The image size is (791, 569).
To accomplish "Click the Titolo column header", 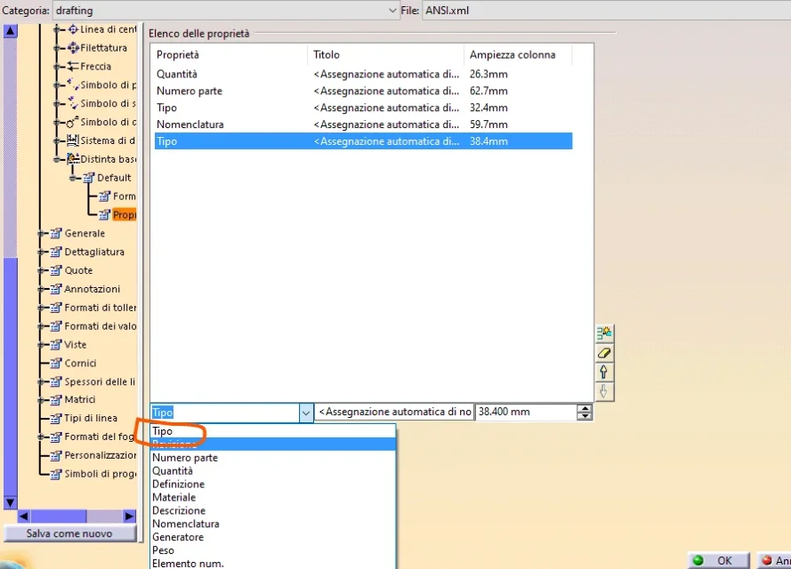I will (385, 54).
